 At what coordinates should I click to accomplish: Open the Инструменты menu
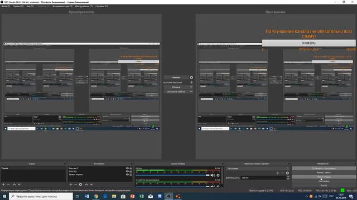[x=84, y=6]
